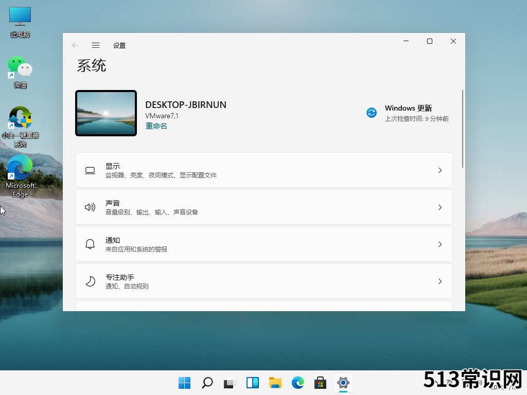Click the desktop wallpaper preview thumbnail

[106, 113]
